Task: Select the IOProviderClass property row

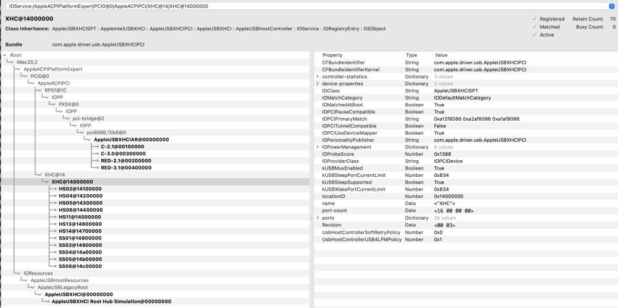Action: click(465, 161)
